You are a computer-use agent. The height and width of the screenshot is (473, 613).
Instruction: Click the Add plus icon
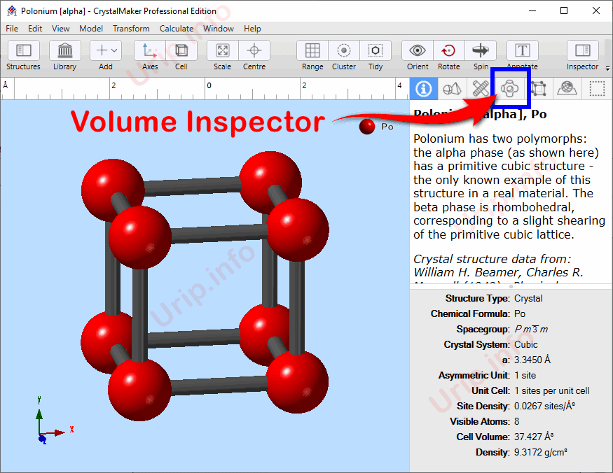coord(102,50)
